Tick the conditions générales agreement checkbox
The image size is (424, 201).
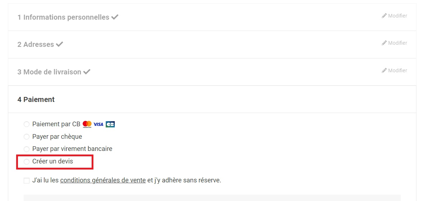pos(27,181)
